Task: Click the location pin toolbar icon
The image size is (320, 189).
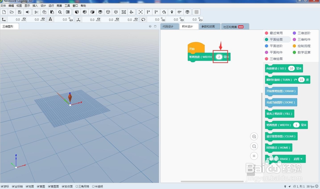Action: [x=172, y=12]
